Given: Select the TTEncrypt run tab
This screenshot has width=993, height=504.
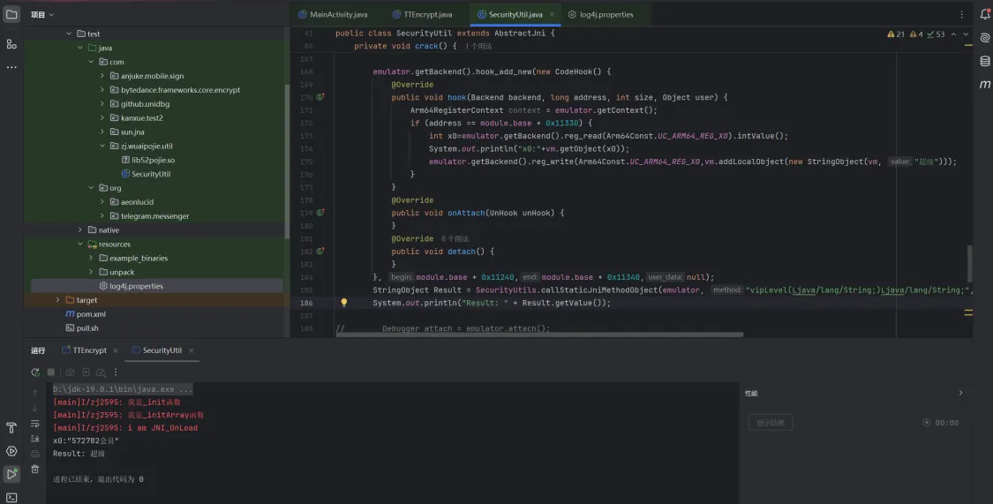Looking at the screenshot, I should coord(90,350).
